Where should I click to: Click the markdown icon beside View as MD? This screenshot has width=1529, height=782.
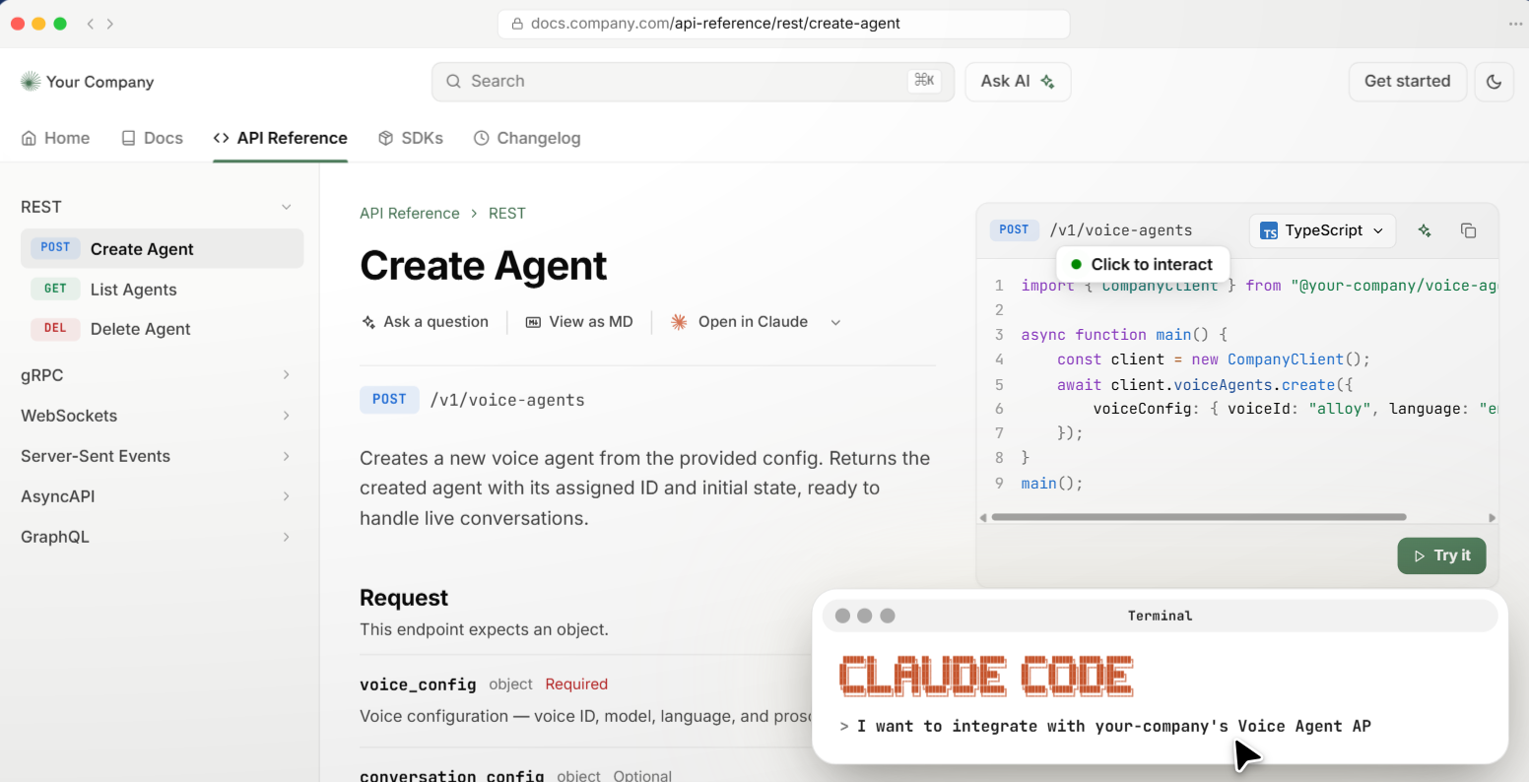[533, 322]
